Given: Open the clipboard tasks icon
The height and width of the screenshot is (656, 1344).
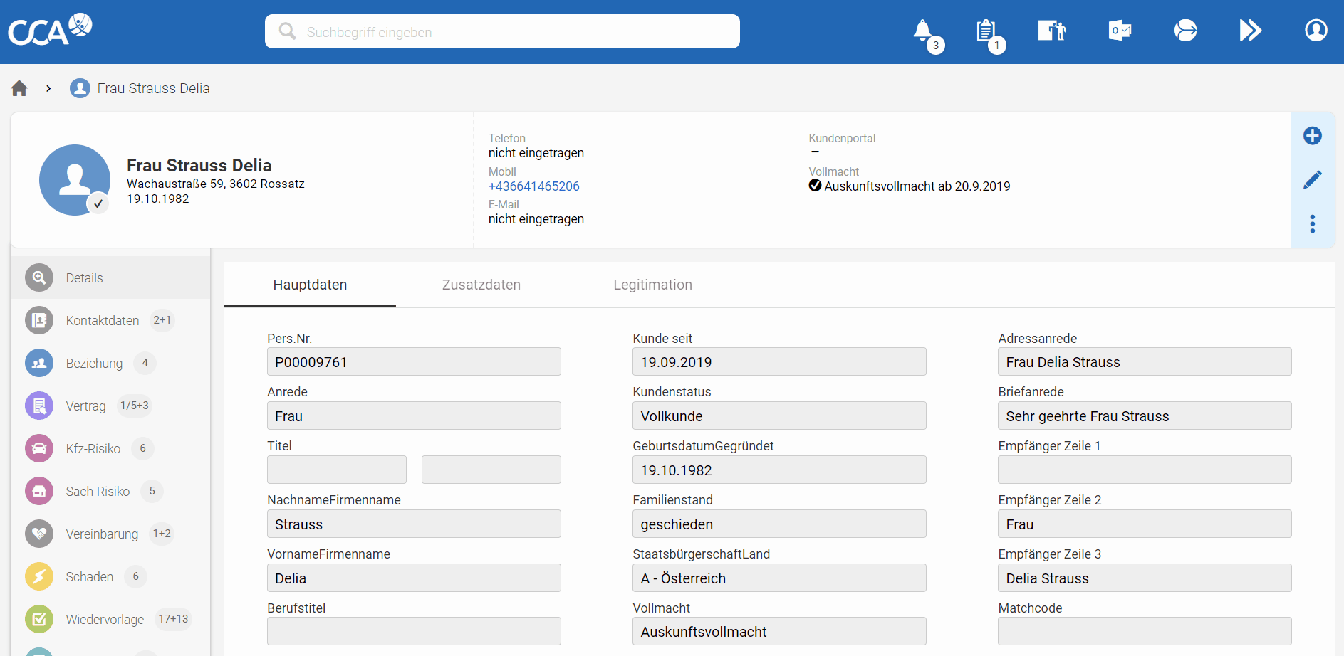Looking at the screenshot, I should (986, 31).
